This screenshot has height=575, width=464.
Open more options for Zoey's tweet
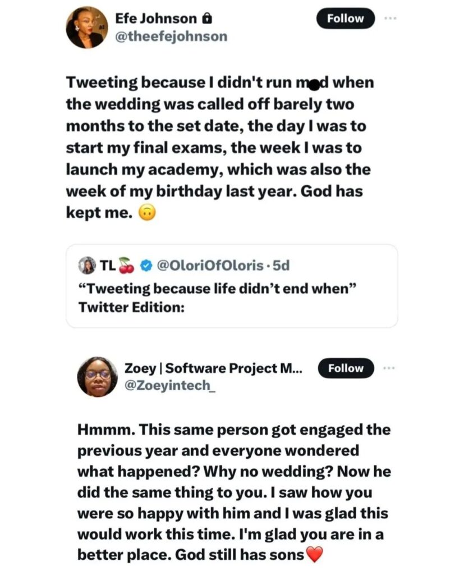(x=390, y=368)
